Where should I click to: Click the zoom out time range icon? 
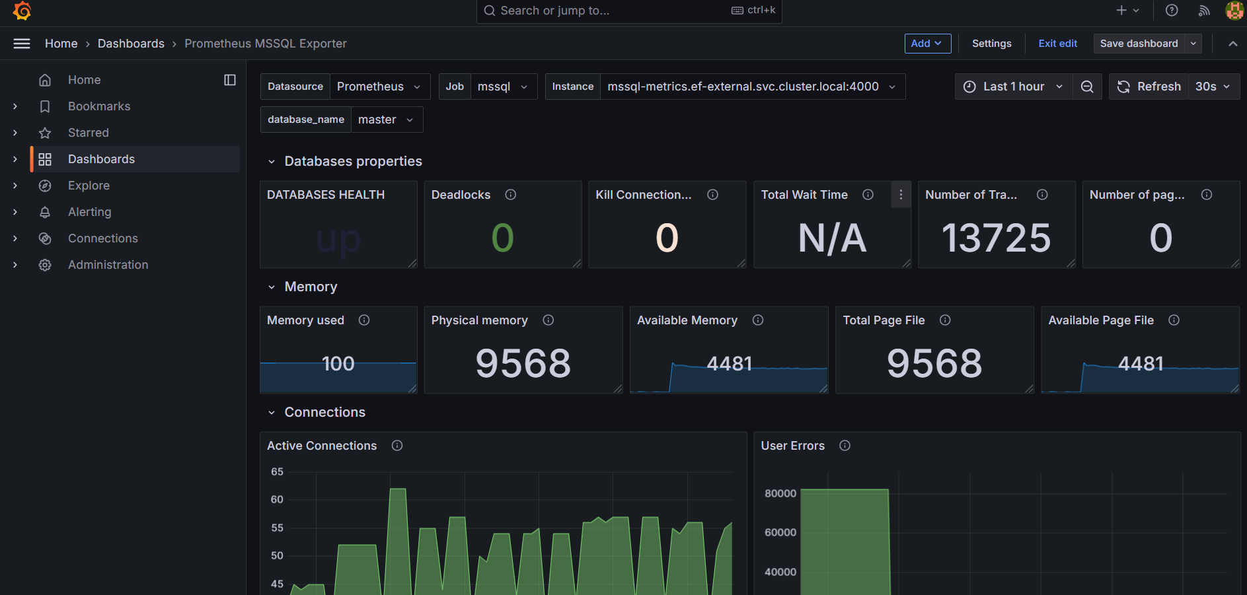click(x=1087, y=87)
